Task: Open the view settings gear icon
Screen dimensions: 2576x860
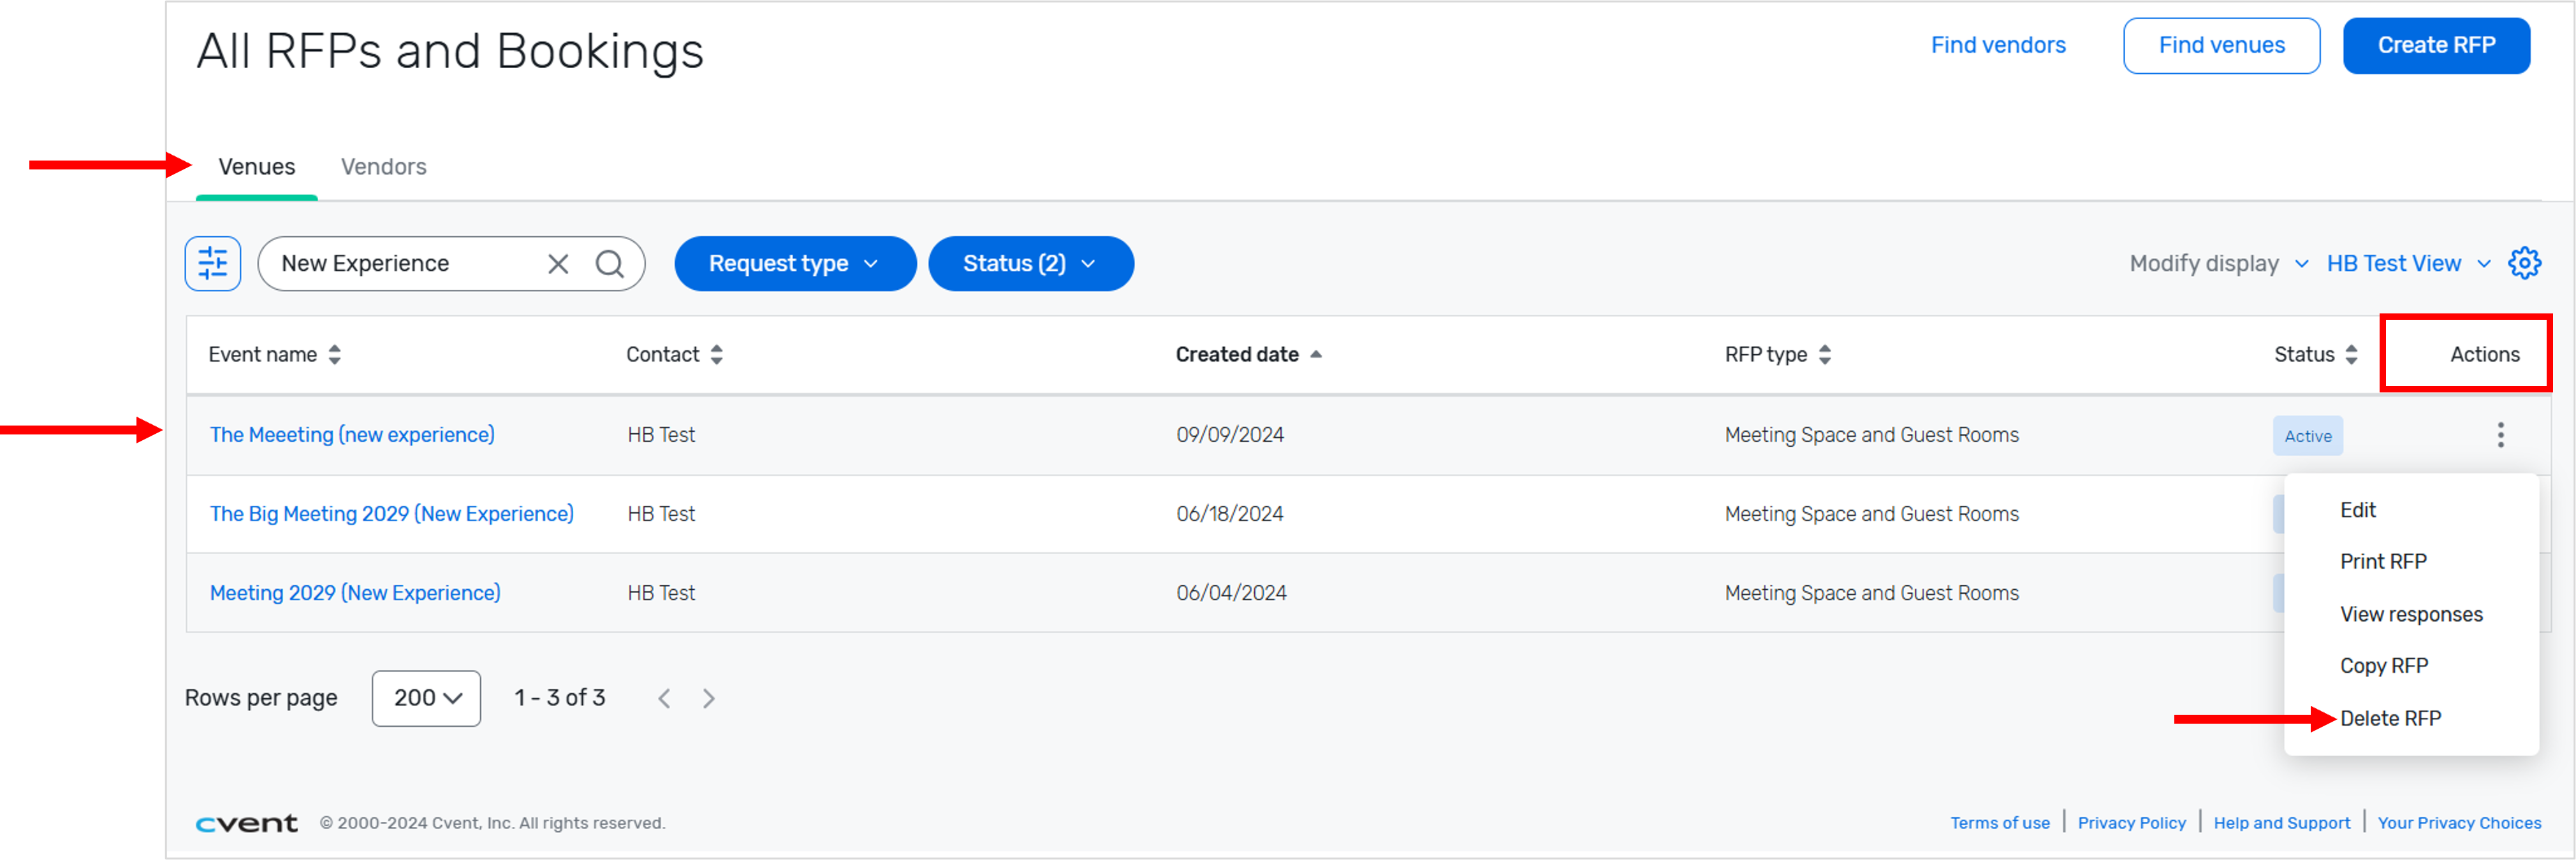Action: pyautogui.click(x=2524, y=264)
